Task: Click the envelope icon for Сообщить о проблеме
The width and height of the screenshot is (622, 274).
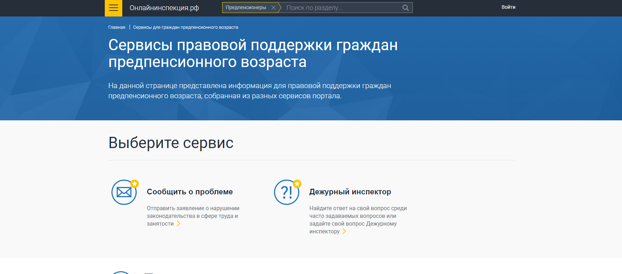Action: point(124,192)
